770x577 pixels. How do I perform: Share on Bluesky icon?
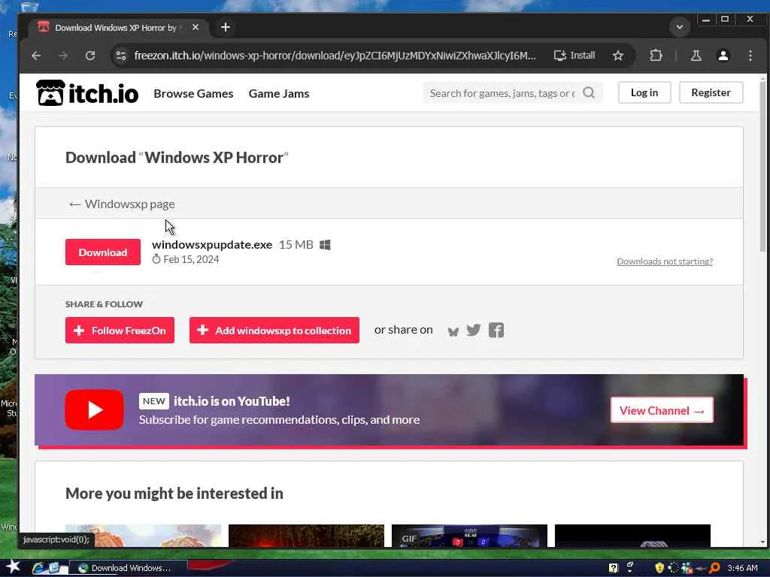coord(453,331)
